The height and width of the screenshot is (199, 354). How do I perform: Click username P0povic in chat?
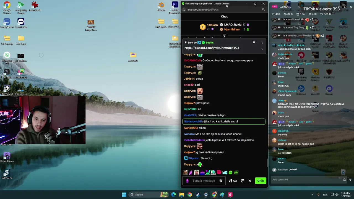click(x=194, y=158)
